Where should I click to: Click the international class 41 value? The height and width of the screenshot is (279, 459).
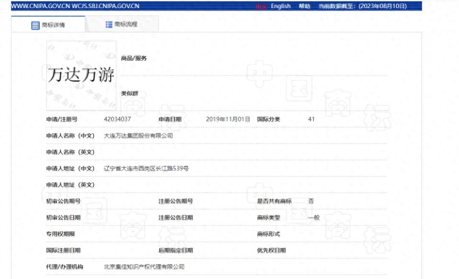[311, 119]
